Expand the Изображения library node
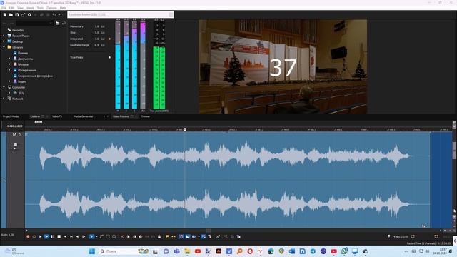The height and width of the screenshot is (257, 457). pyautogui.click(x=9, y=70)
